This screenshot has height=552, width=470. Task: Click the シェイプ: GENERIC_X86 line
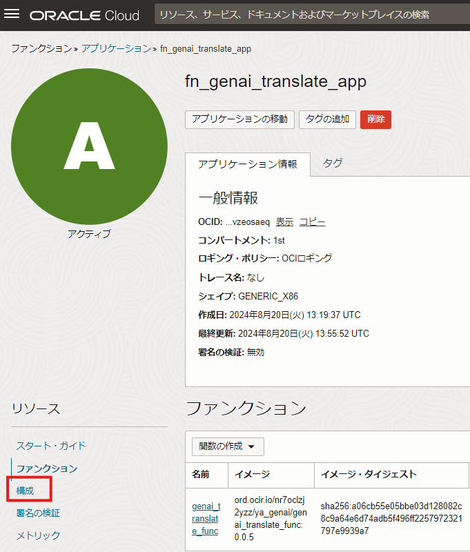(x=248, y=297)
